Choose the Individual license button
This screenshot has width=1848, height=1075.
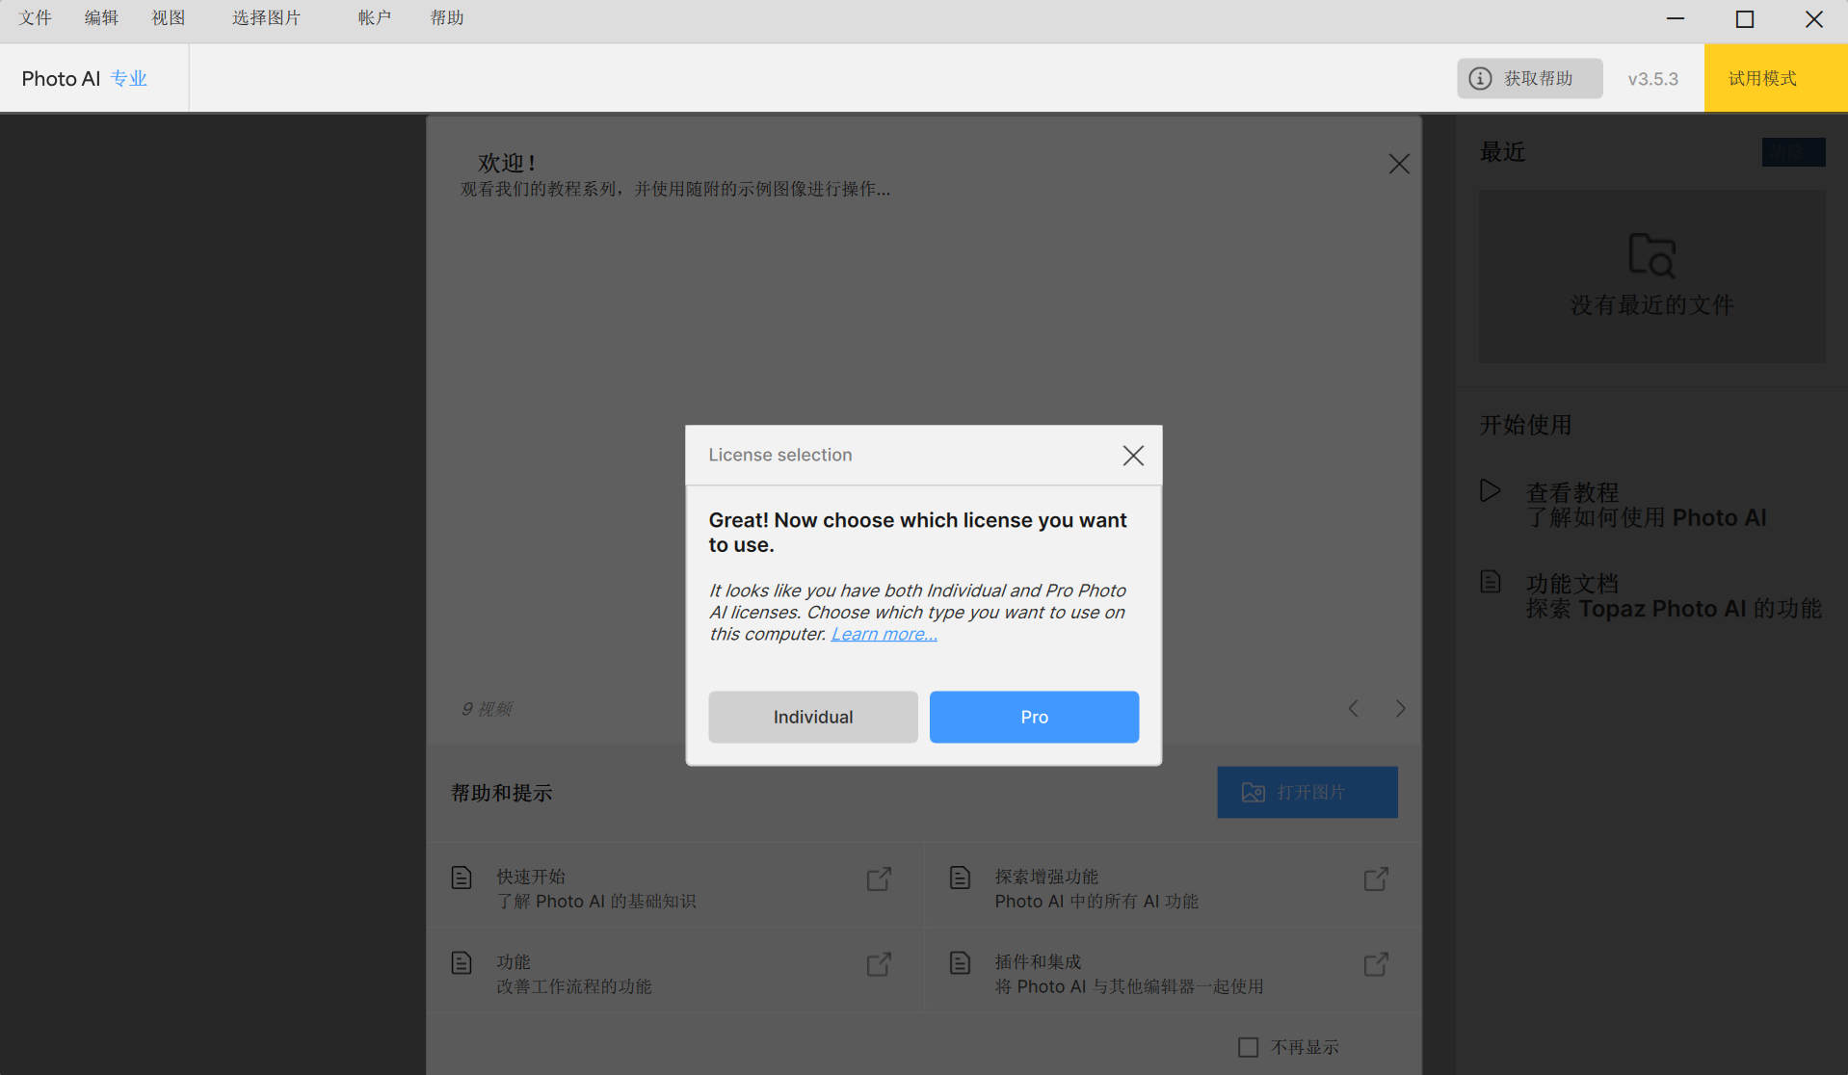(812, 717)
